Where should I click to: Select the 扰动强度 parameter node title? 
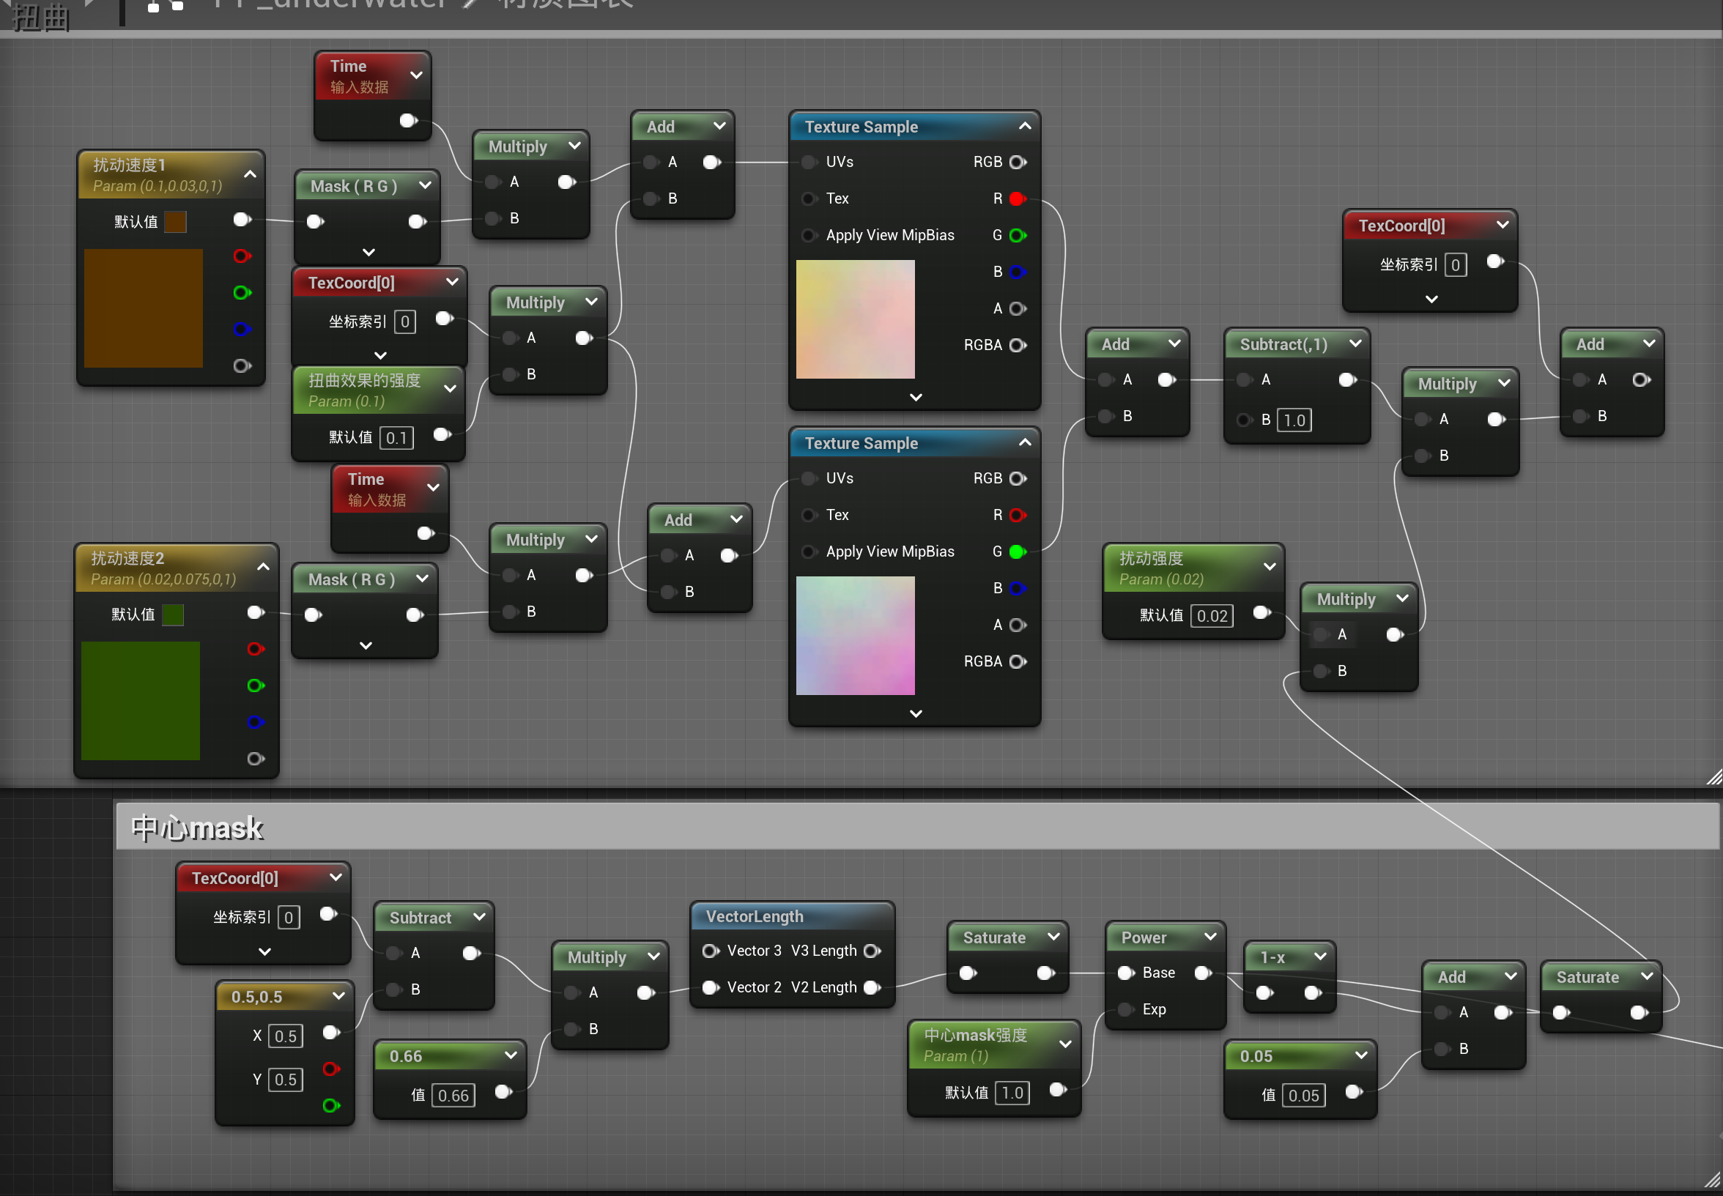(x=1151, y=558)
